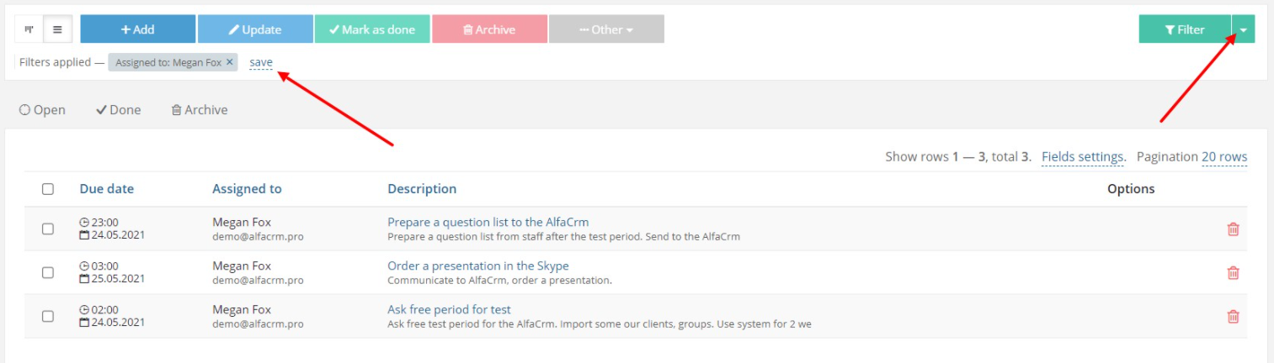Switch to list view icon
Screen dimensions: 1274x363
click(57, 29)
